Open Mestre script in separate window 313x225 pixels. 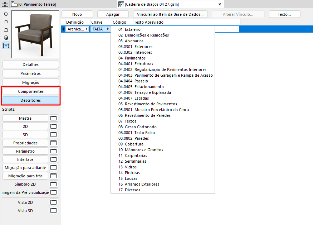[53, 118]
